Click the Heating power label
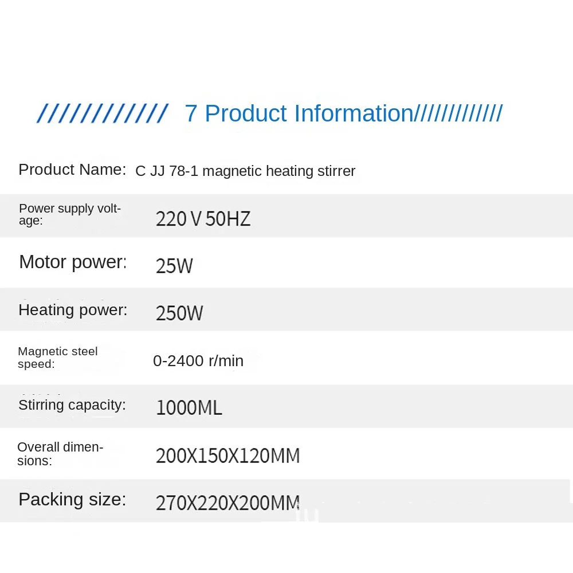The width and height of the screenshot is (573, 573). click(73, 310)
